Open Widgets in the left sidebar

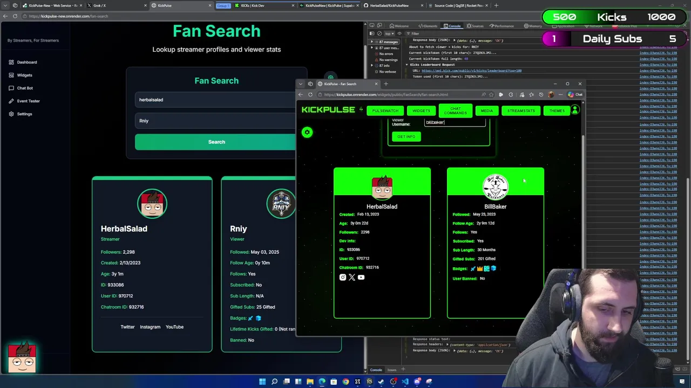[20, 75]
